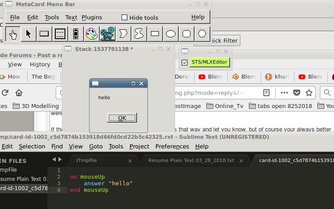Choose the Player projector tool
The image size is (334, 209).
coord(108,34)
